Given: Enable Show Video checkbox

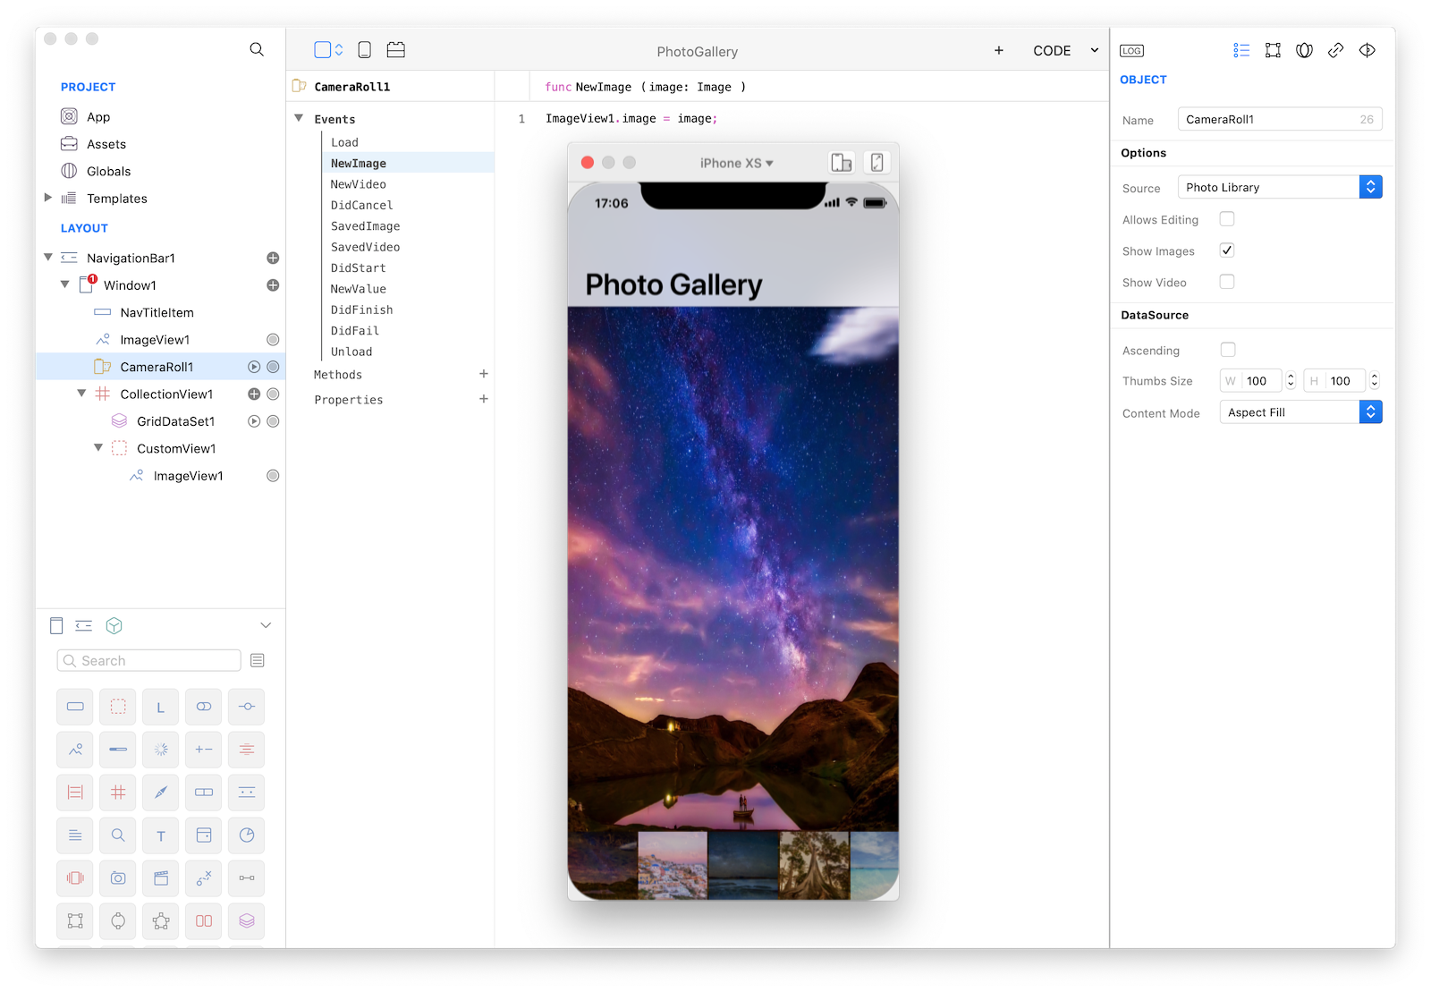Looking at the screenshot, I should click(1227, 282).
